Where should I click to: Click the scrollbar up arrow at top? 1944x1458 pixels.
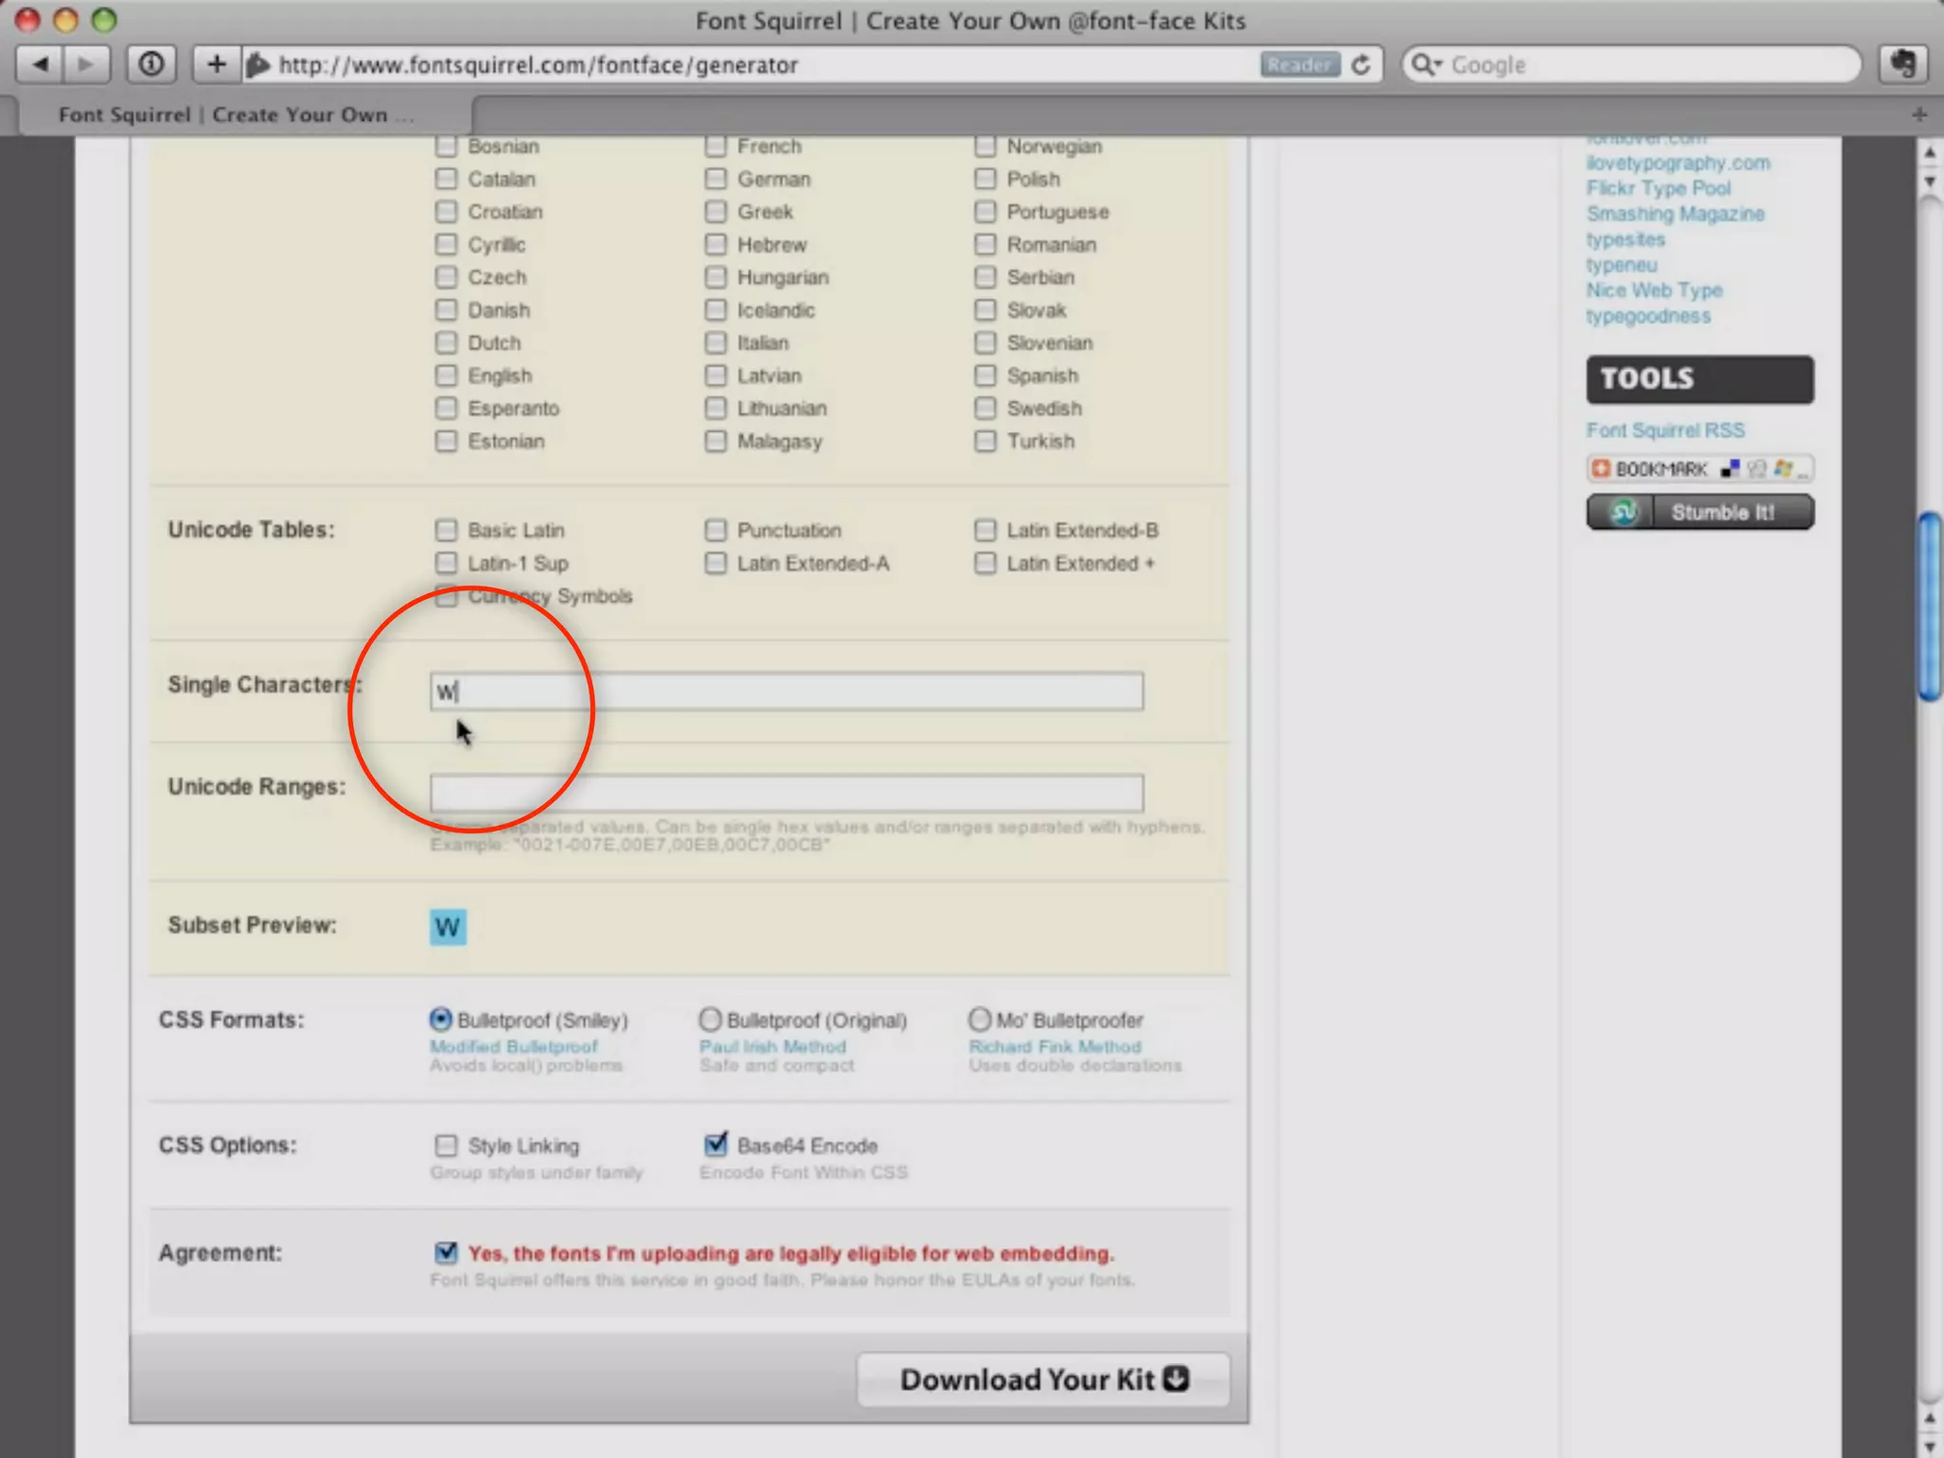click(x=1929, y=152)
